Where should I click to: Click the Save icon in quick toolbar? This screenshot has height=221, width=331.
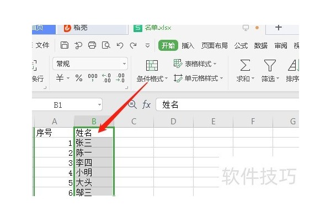coord(65,45)
